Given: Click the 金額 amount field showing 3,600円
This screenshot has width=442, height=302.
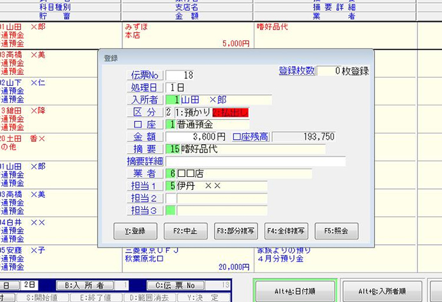Looking at the screenshot, I should click(196, 137).
